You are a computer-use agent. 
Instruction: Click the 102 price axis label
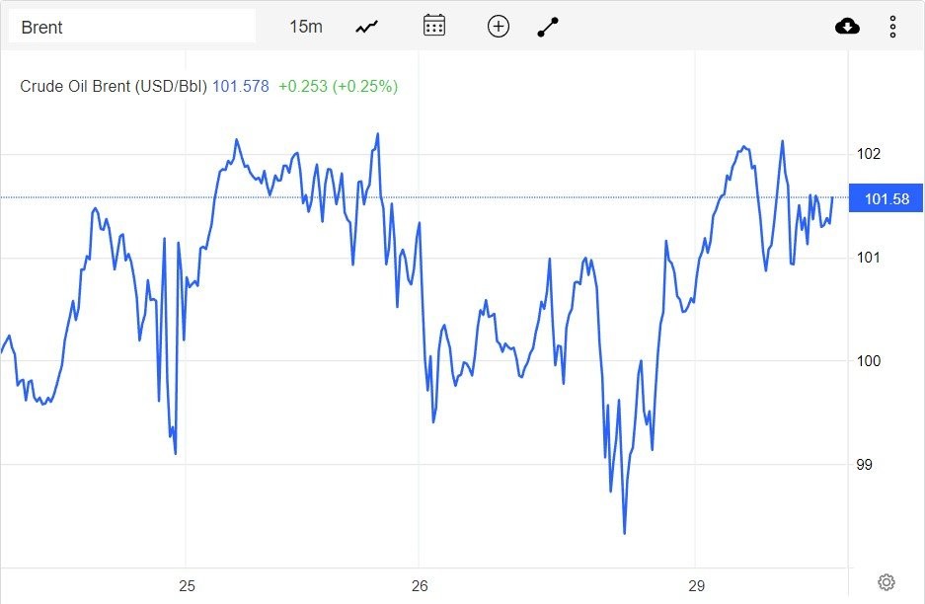pos(869,154)
